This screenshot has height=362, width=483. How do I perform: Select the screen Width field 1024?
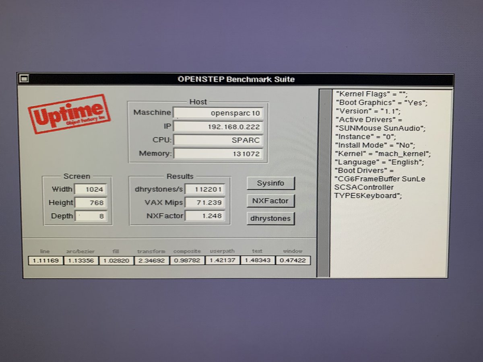[91, 189]
